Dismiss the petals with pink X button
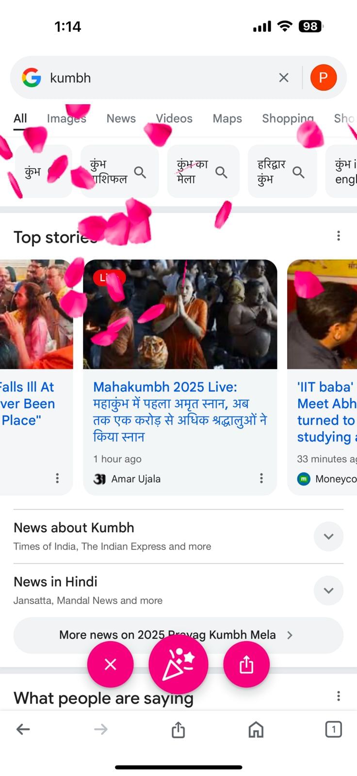Screen dimensions: 357x776 point(111,664)
